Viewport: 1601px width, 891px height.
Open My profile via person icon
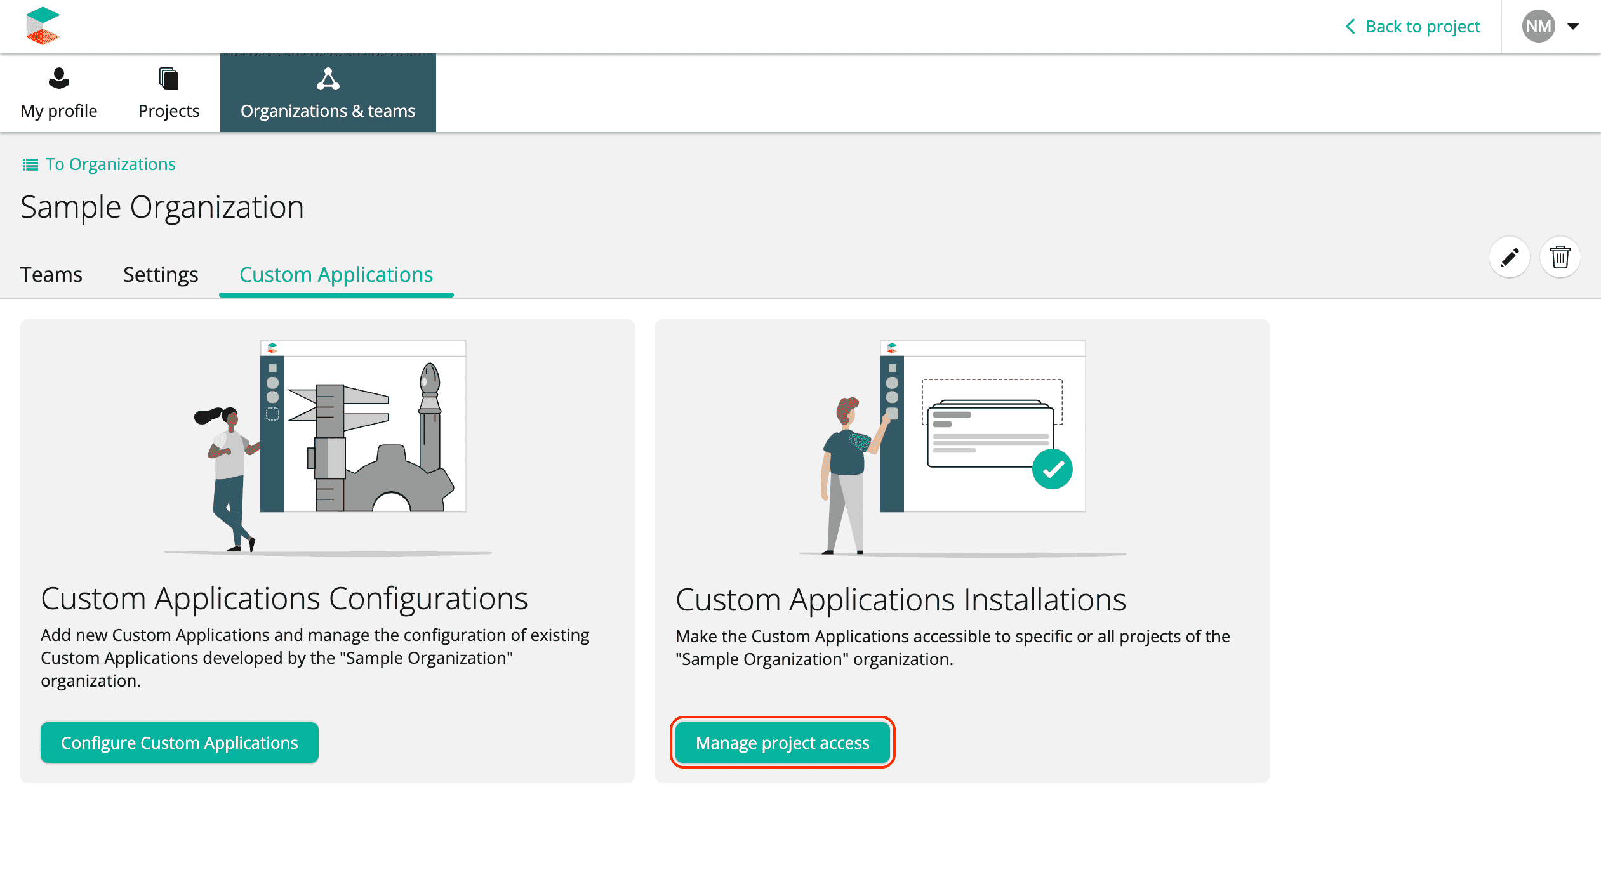point(59,79)
